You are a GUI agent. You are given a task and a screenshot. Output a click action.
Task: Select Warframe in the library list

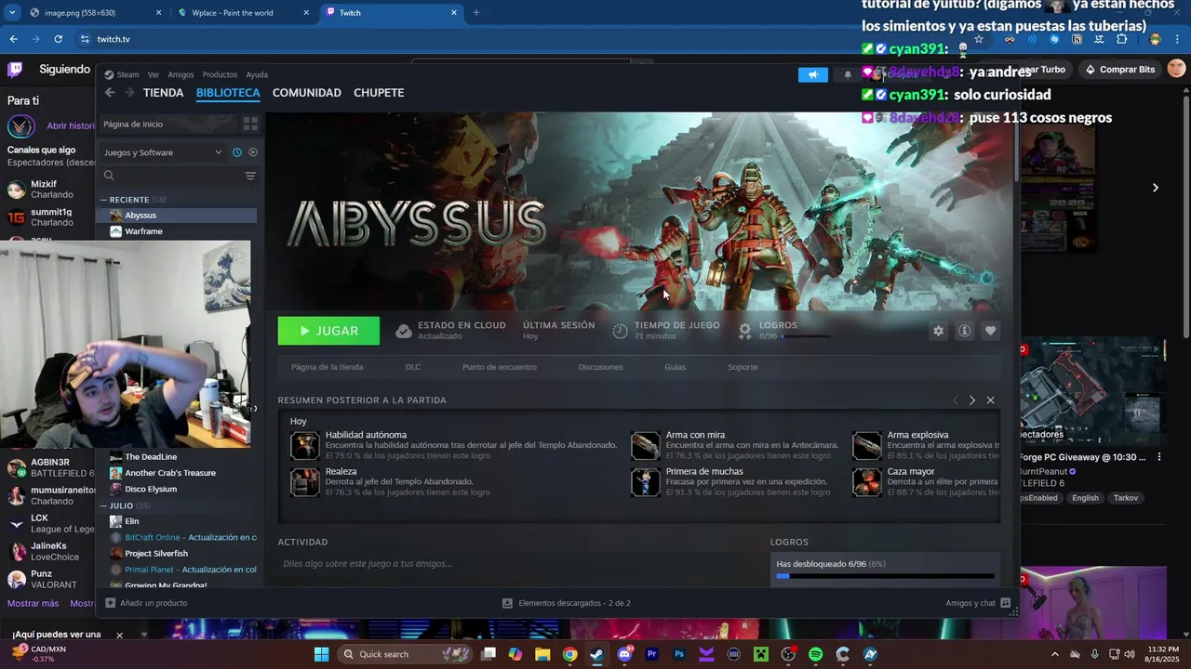pyautogui.click(x=177, y=231)
